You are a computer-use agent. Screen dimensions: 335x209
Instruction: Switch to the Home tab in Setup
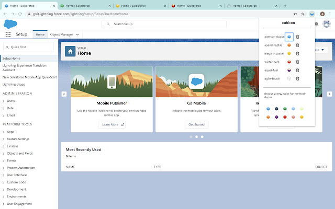pyautogui.click(x=40, y=34)
